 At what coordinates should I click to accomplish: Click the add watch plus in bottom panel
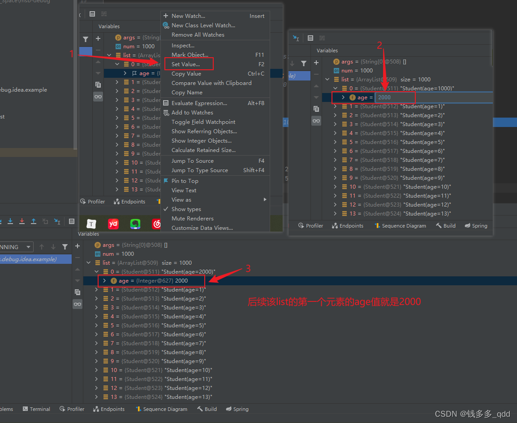coord(78,246)
